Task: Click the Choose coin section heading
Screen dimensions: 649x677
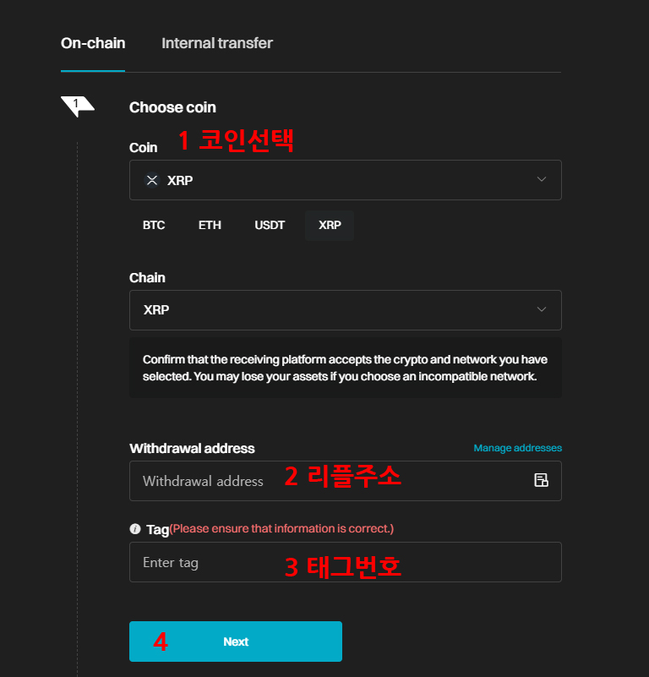Action: point(172,107)
